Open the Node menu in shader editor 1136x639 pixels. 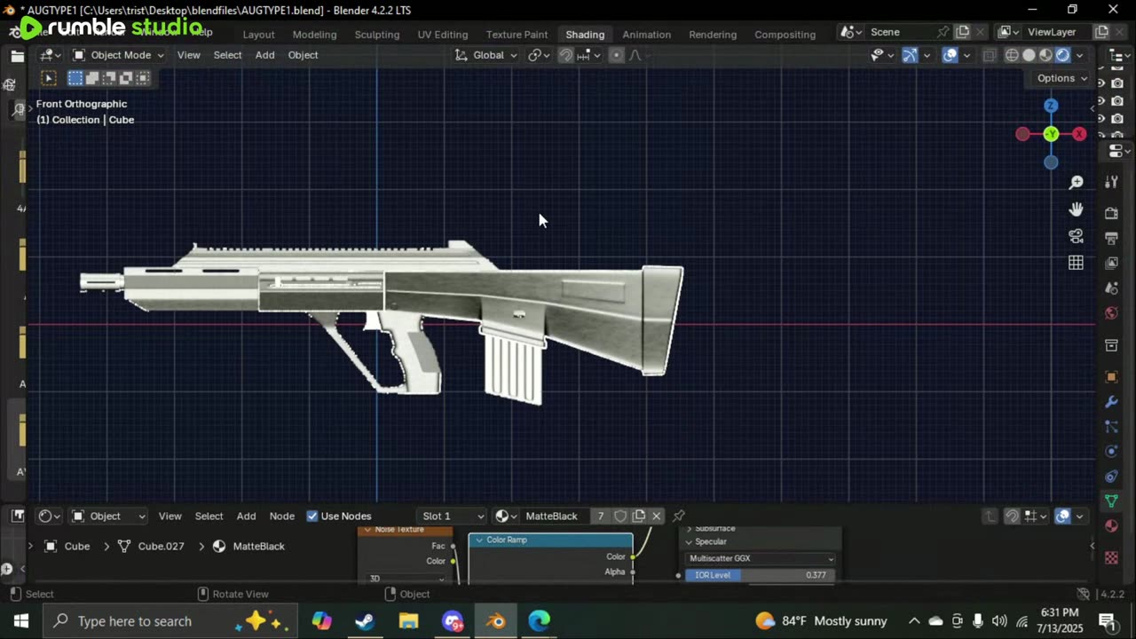[281, 516]
